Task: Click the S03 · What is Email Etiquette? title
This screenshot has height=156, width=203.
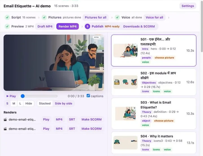Action: point(156,105)
